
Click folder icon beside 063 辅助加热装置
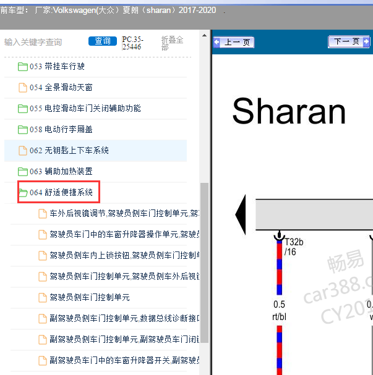pos(23,172)
